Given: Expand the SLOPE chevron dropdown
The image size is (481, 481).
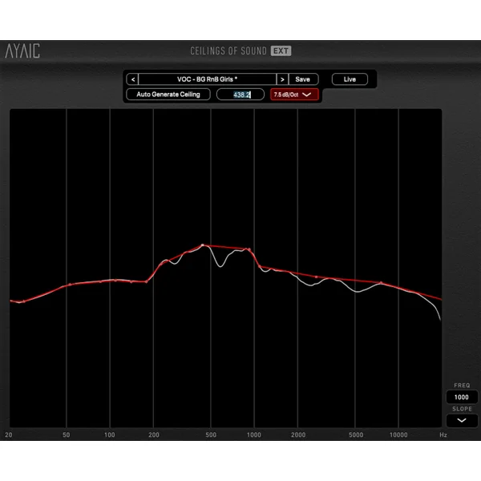Looking at the screenshot, I should 462,421.
